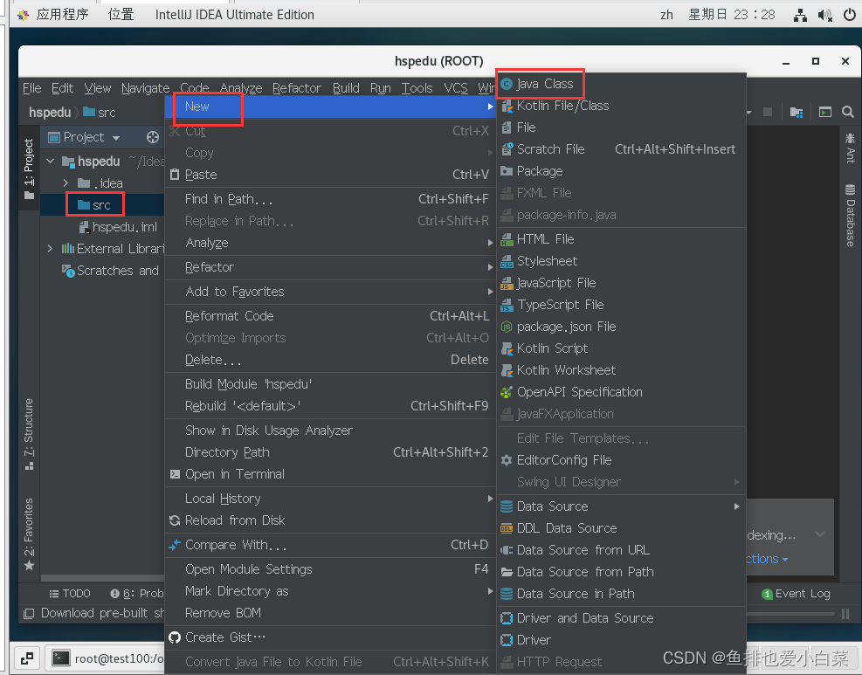Click the JavaScript File icon
The height and width of the screenshot is (675, 862).
click(507, 283)
